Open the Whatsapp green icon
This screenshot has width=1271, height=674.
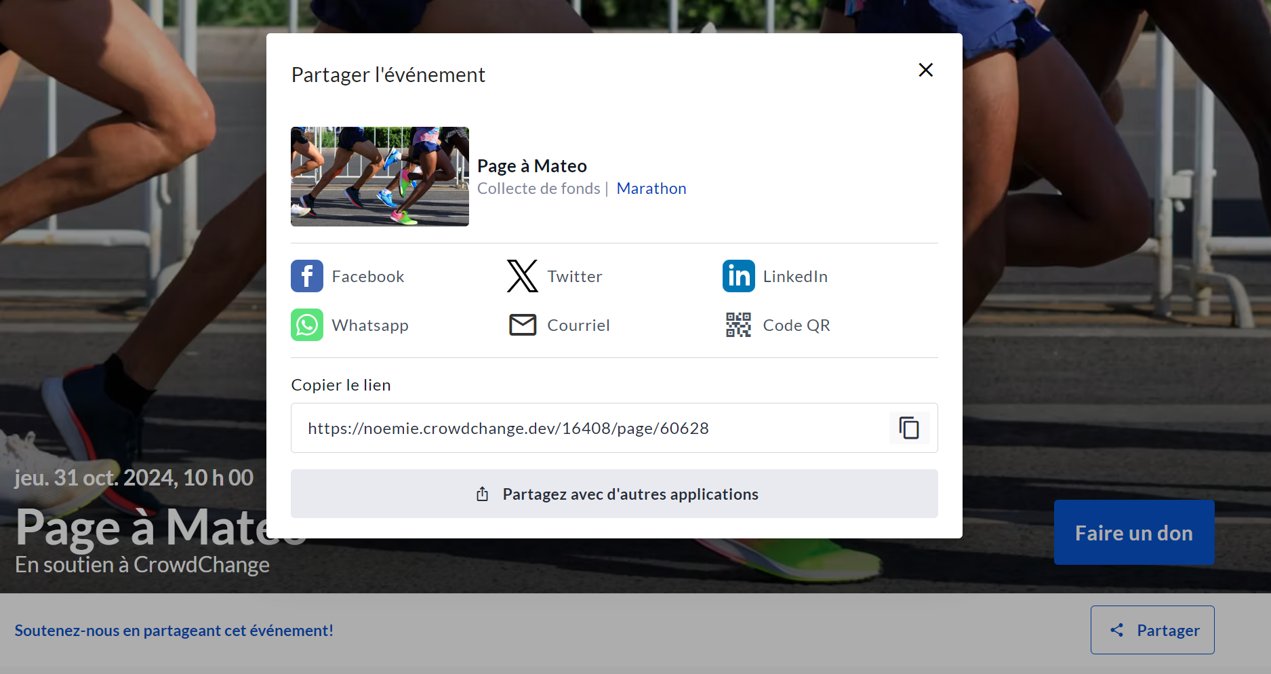pyautogui.click(x=307, y=325)
